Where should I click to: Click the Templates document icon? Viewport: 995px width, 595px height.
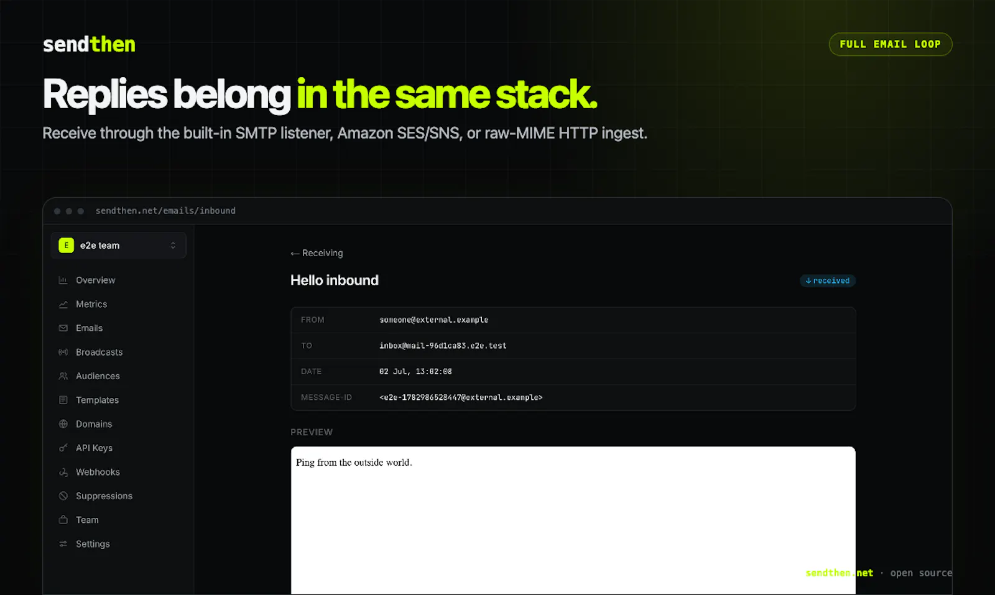63,400
